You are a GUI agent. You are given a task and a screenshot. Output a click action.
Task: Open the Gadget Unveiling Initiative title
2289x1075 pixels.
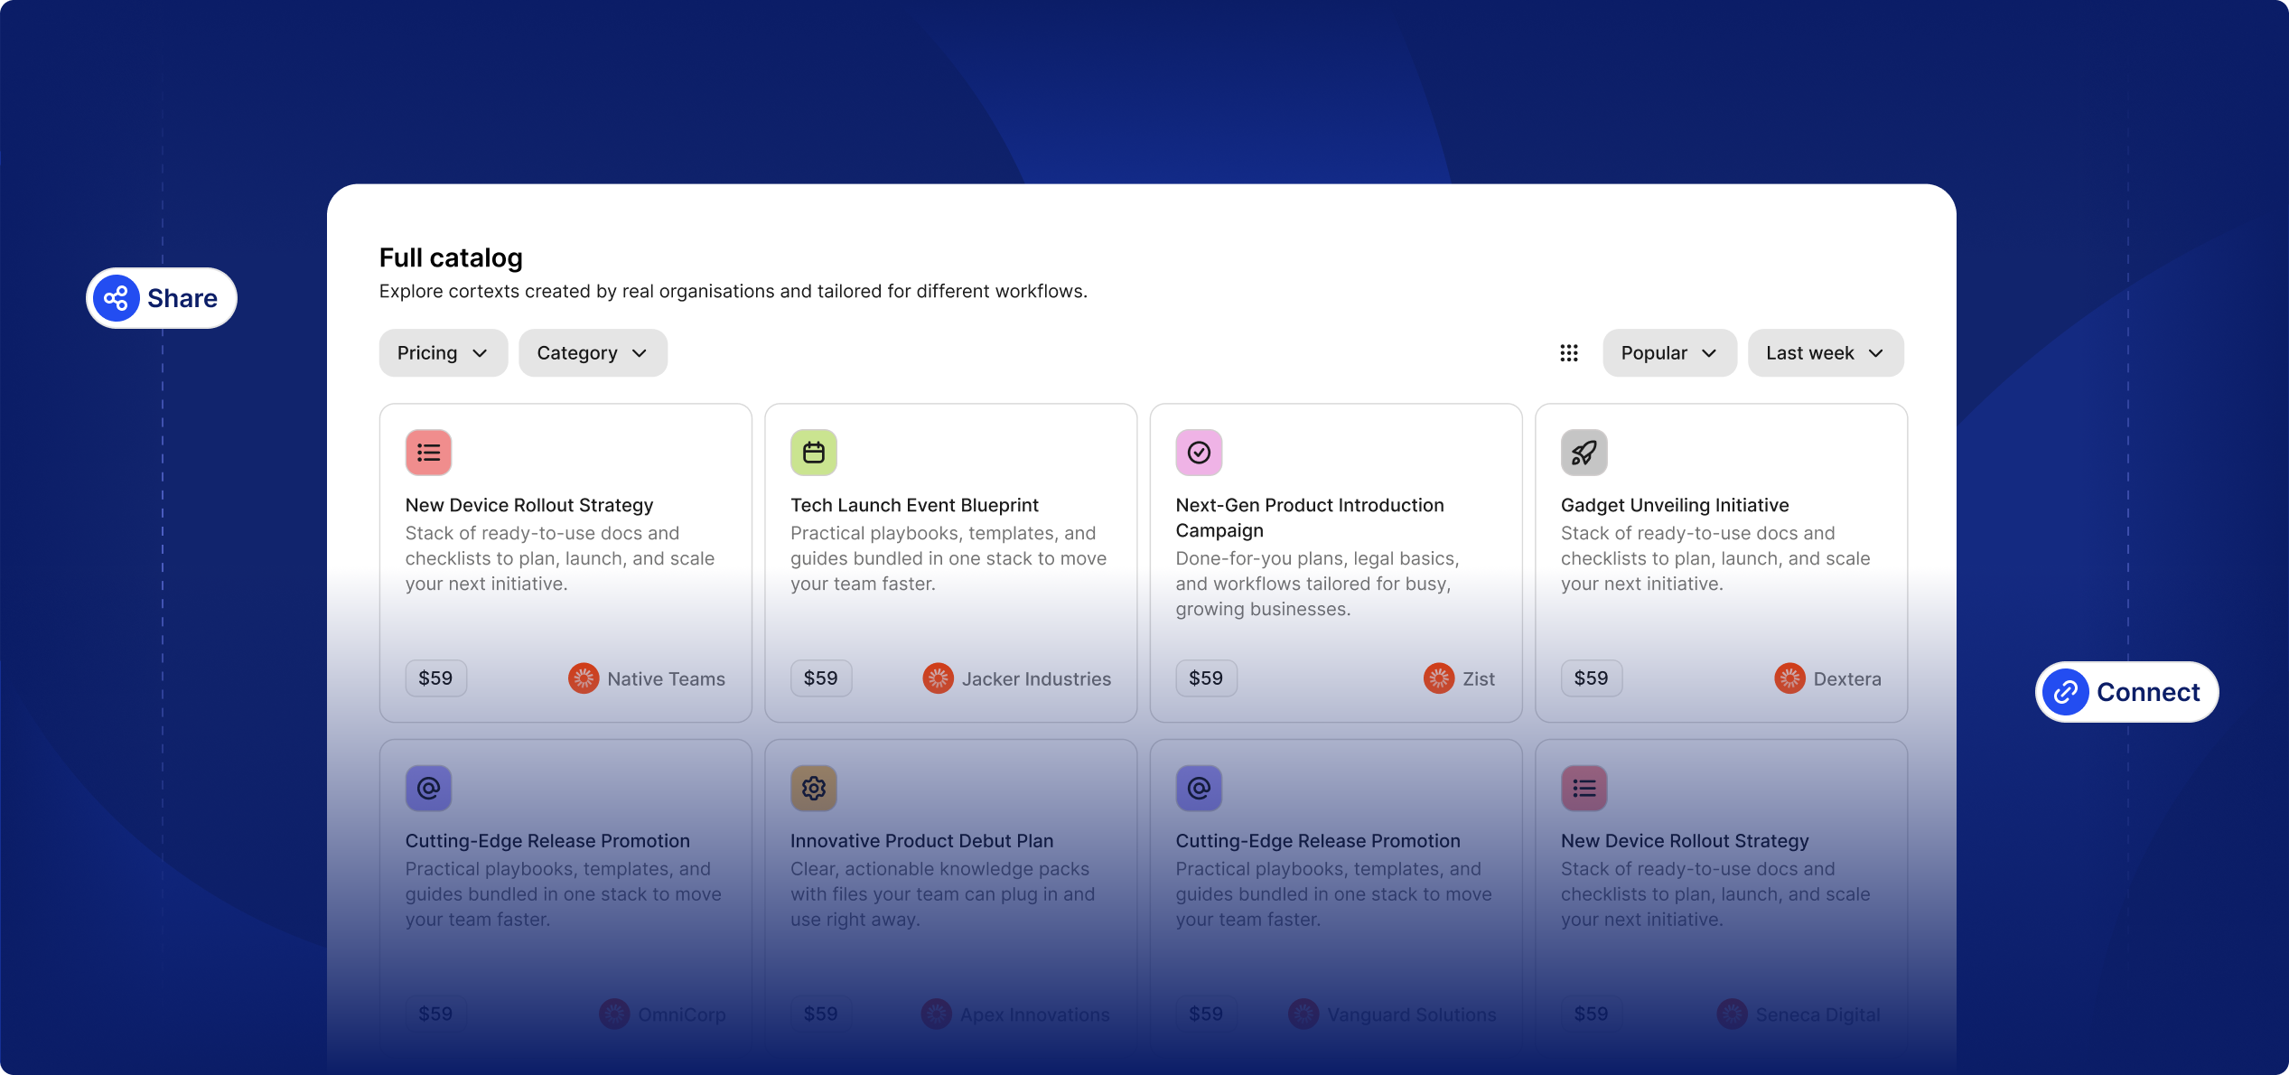1674,505
